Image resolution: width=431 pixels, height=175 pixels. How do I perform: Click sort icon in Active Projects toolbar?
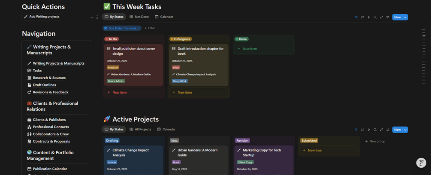point(362,130)
